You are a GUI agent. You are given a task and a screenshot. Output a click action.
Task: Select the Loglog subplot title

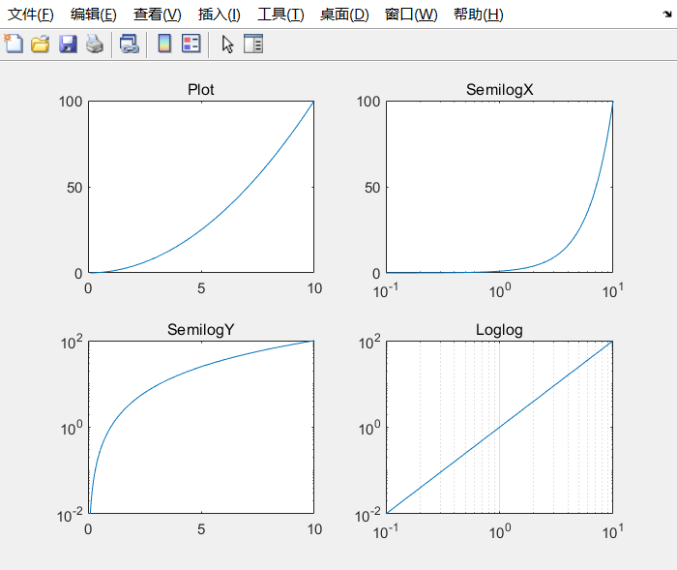click(x=499, y=330)
